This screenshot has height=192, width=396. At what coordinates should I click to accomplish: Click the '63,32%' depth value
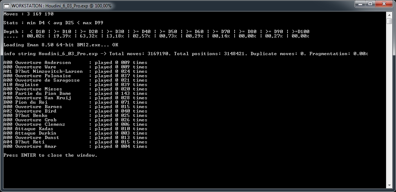[89, 36]
